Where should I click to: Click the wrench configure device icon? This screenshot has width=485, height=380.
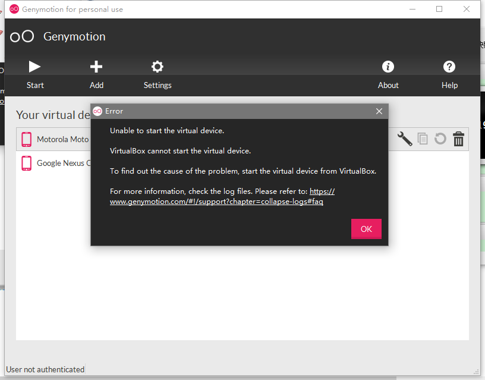(x=405, y=139)
